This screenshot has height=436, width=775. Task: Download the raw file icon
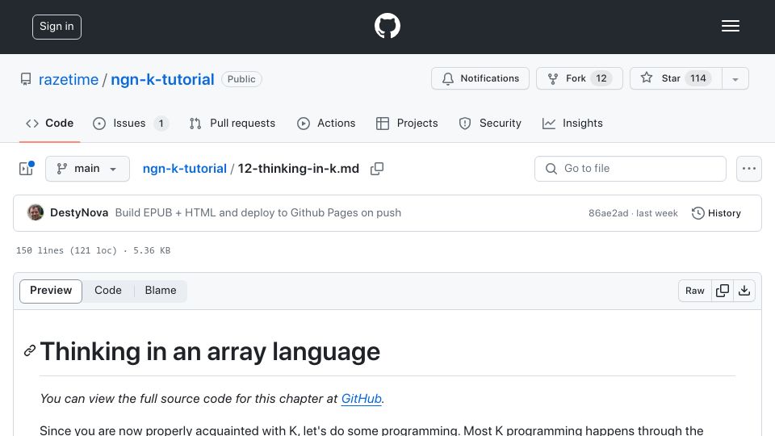(x=744, y=291)
